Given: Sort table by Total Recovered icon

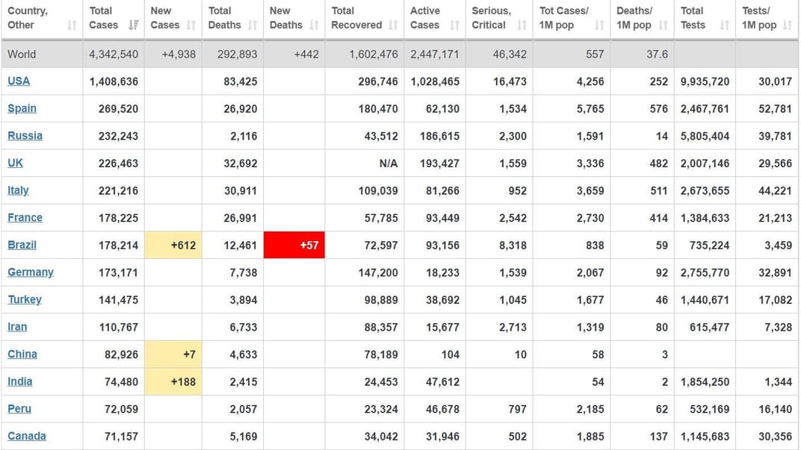Looking at the screenshot, I should [394, 25].
